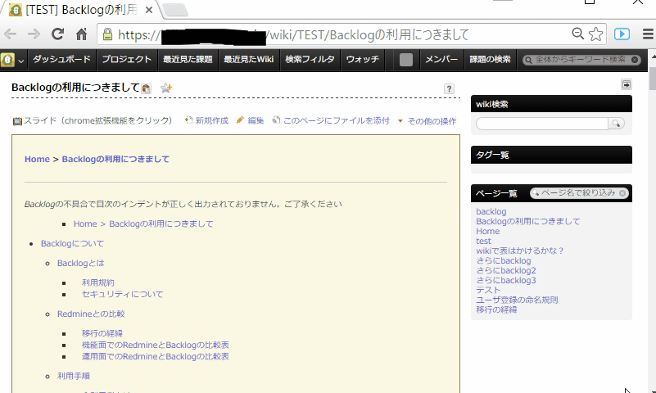656x393 pixels.
Task: Open さらにbacklog page
Action: [x=504, y=260]
